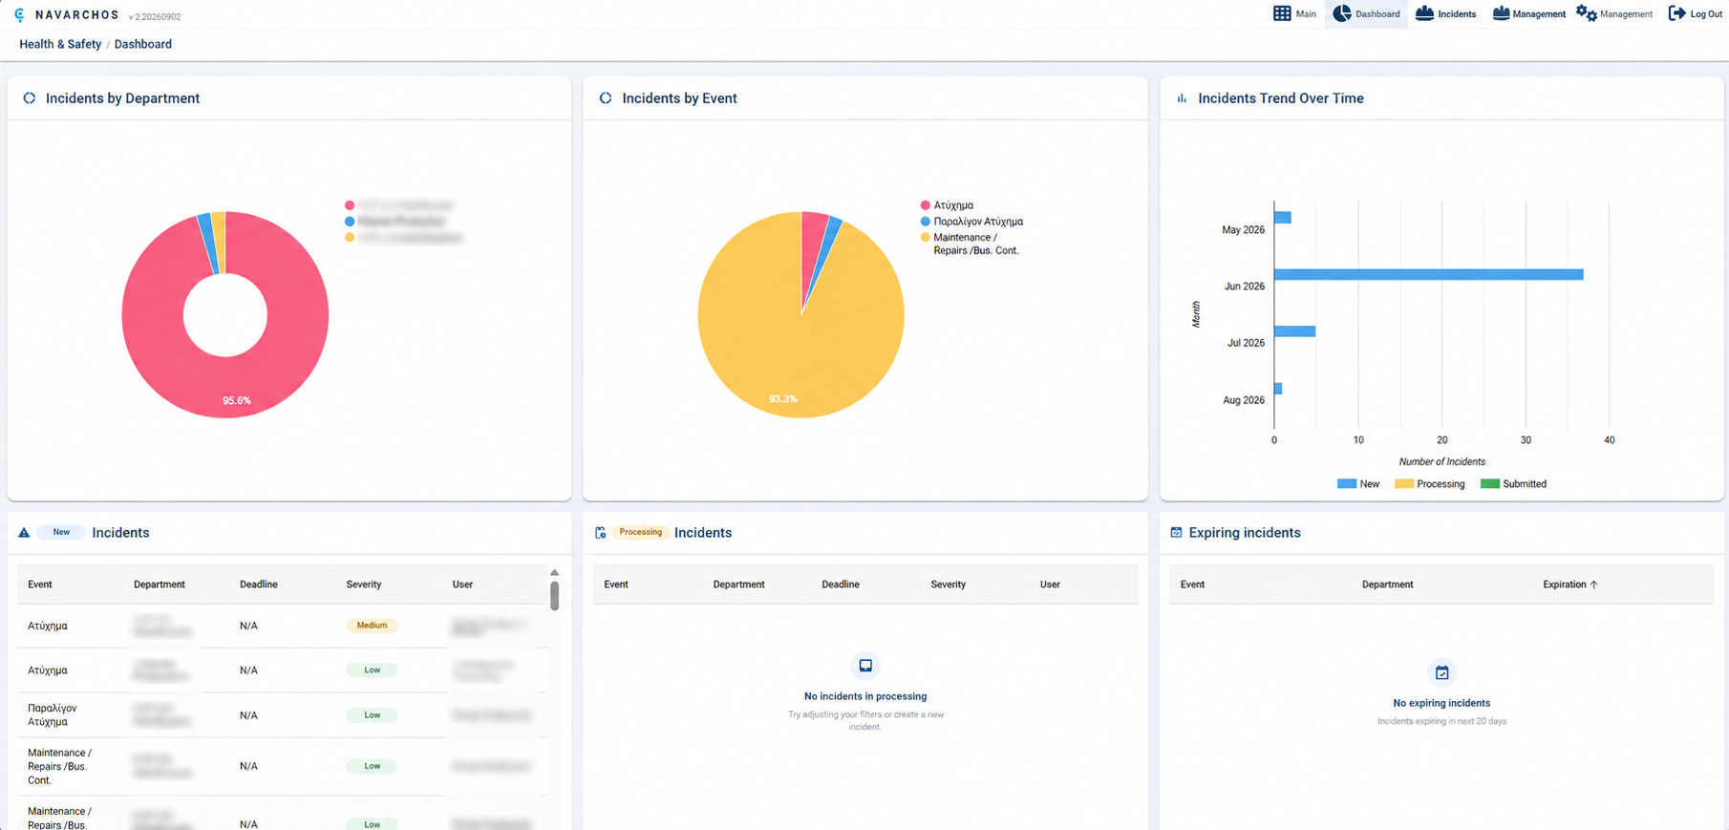Click the New Incidents table scrollbar thumb
Viewport: 1729px width, 830px height.
[x=555, y=595]
